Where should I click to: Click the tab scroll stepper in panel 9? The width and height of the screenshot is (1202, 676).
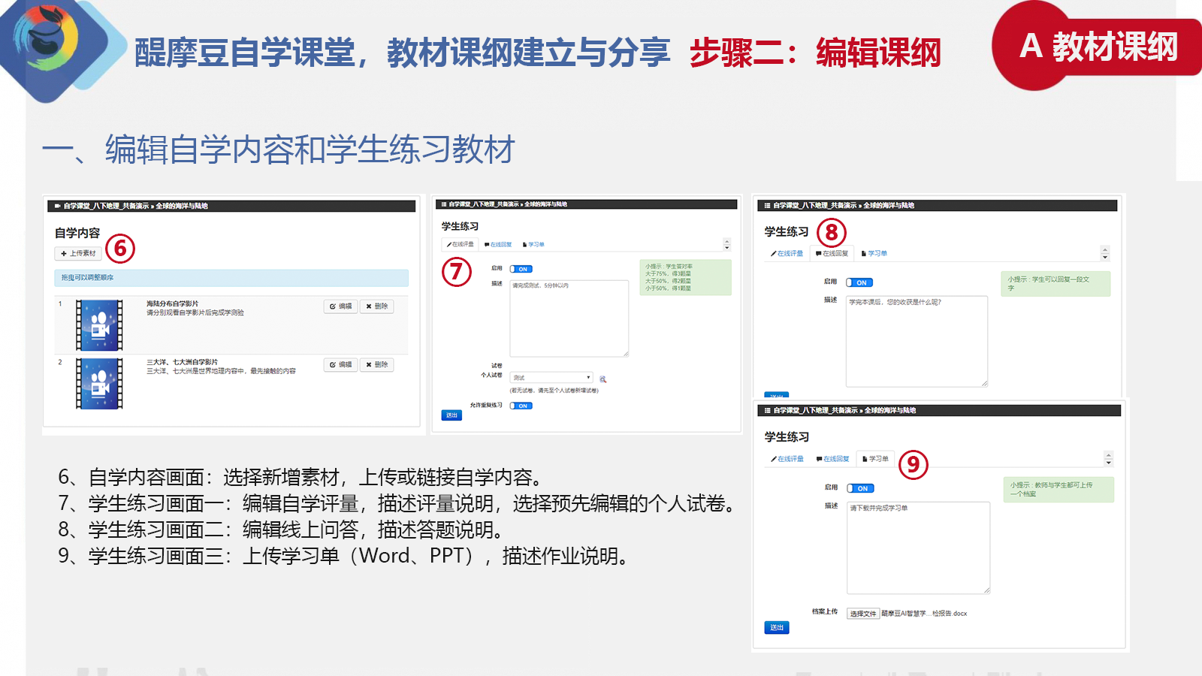pyautogui.click(x=1108, y=459)
